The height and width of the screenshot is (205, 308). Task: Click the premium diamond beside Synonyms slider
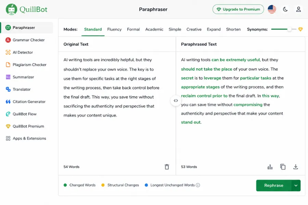[300, 29]
